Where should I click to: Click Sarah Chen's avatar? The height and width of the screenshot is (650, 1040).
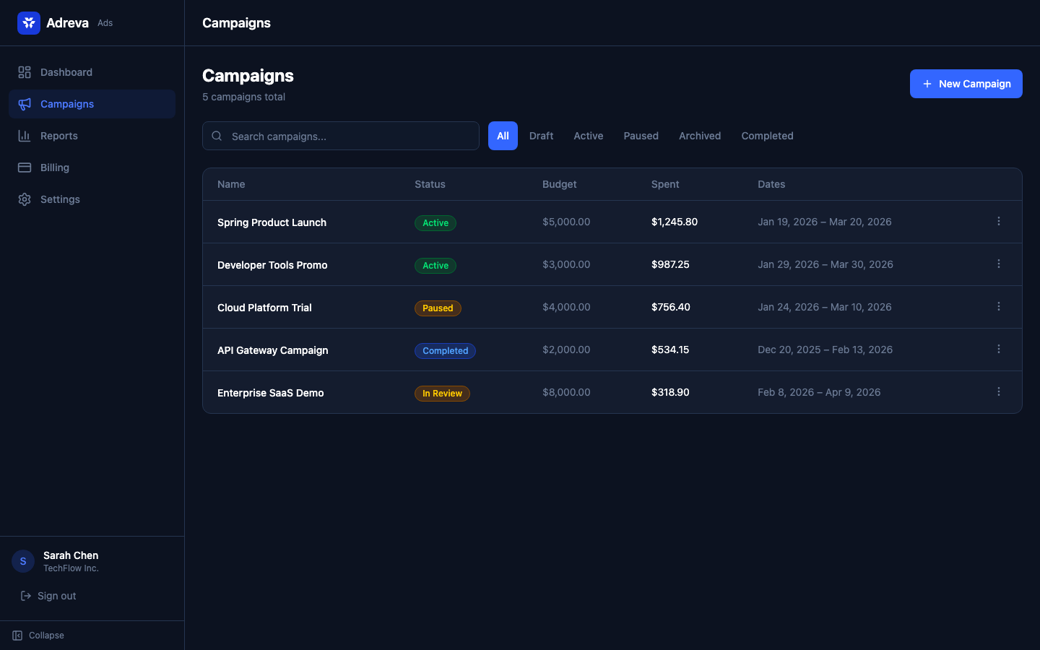coord(23,561)
